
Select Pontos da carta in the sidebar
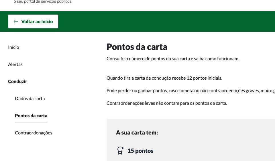click(x=31, y=116)
